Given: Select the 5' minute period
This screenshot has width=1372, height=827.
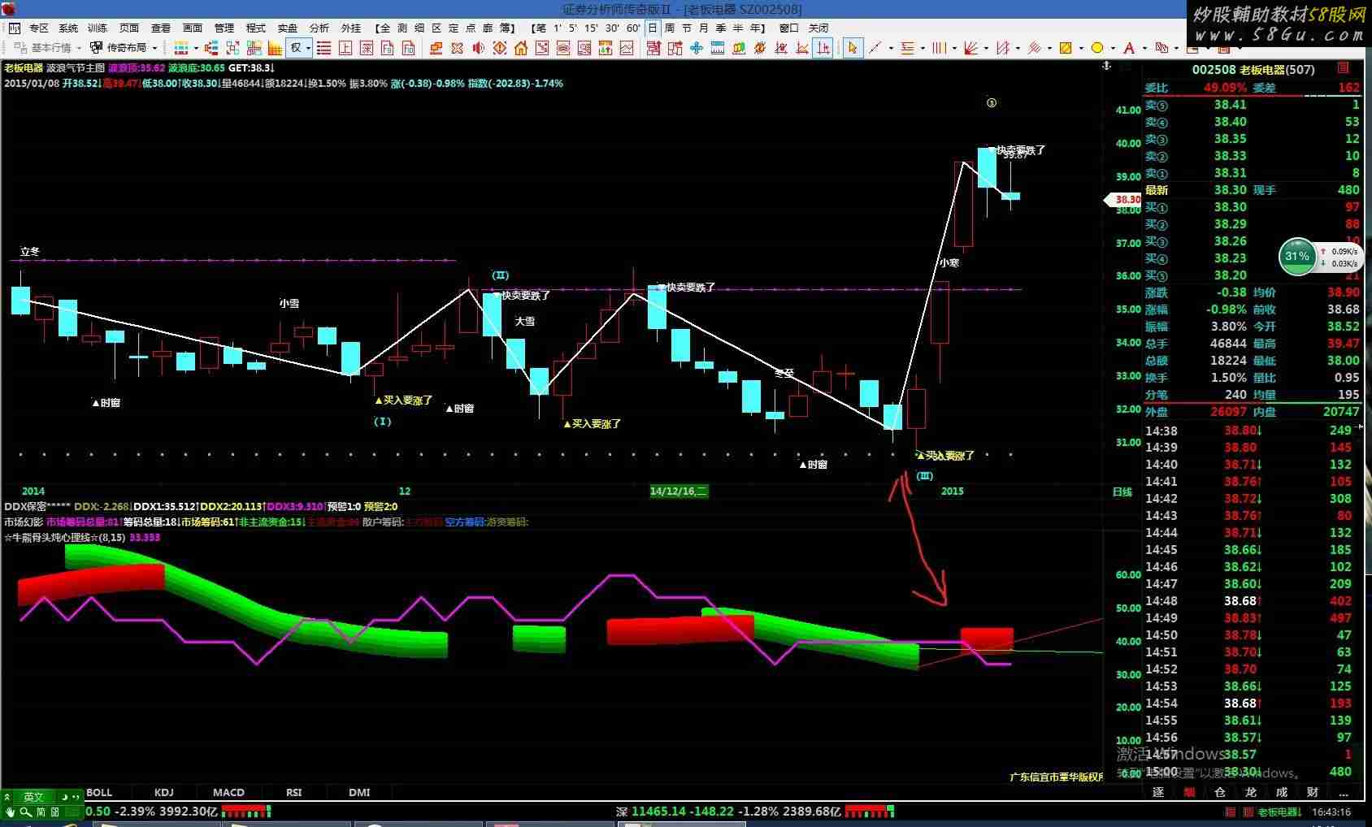Looking at the screenshot, I should 573,28.
